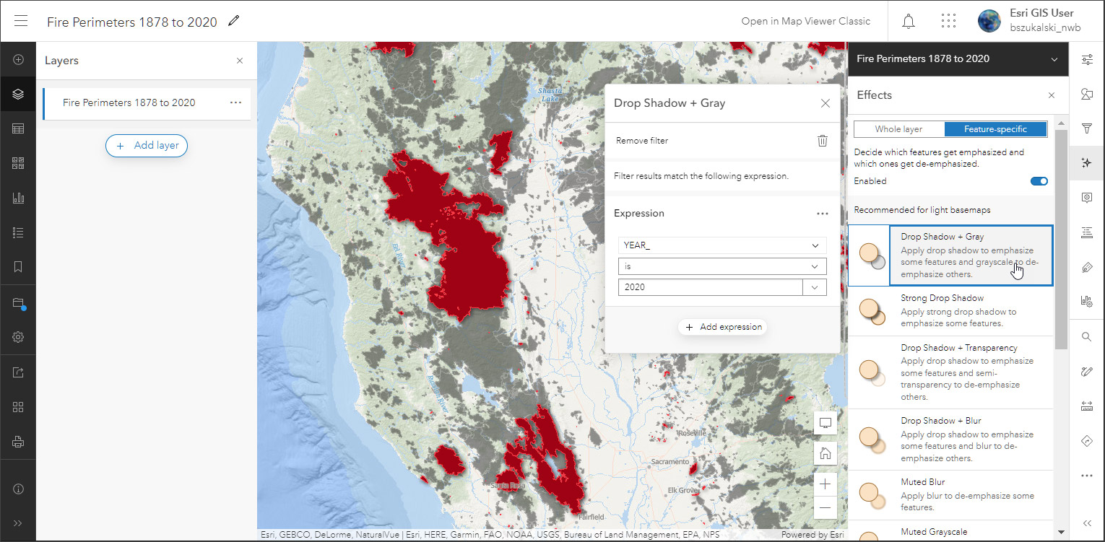Select the Drop Shadow + Gray effect
The width and height of the screenshot is (1105, 542).
pyautogui.click(x=950, y=255)
